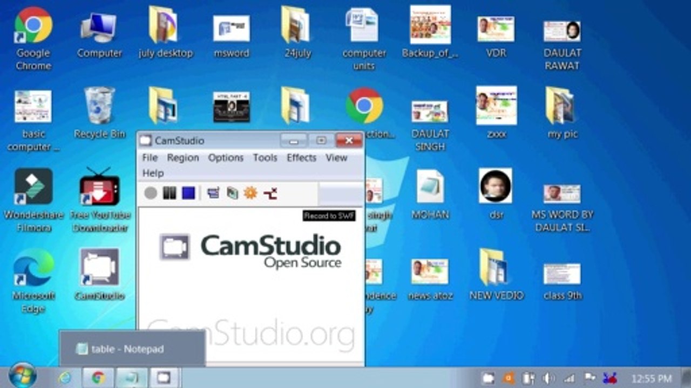Select the dsr round photo icon
The image size is (691, 388).
coord(496,194)
